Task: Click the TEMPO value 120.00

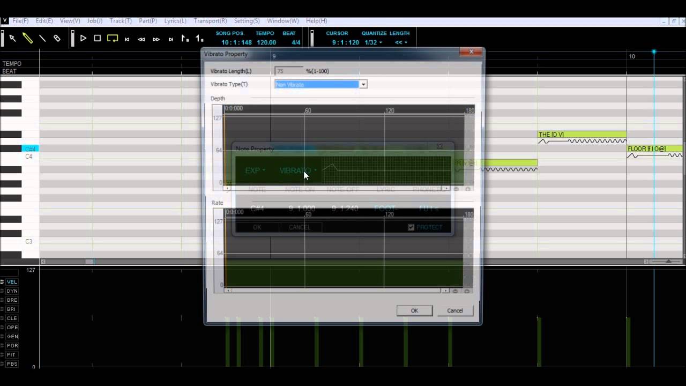Action: tap(266, 42)
